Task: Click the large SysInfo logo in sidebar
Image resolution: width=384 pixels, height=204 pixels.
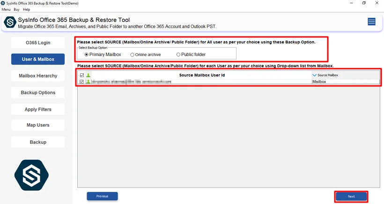Action: pos(31,175)
